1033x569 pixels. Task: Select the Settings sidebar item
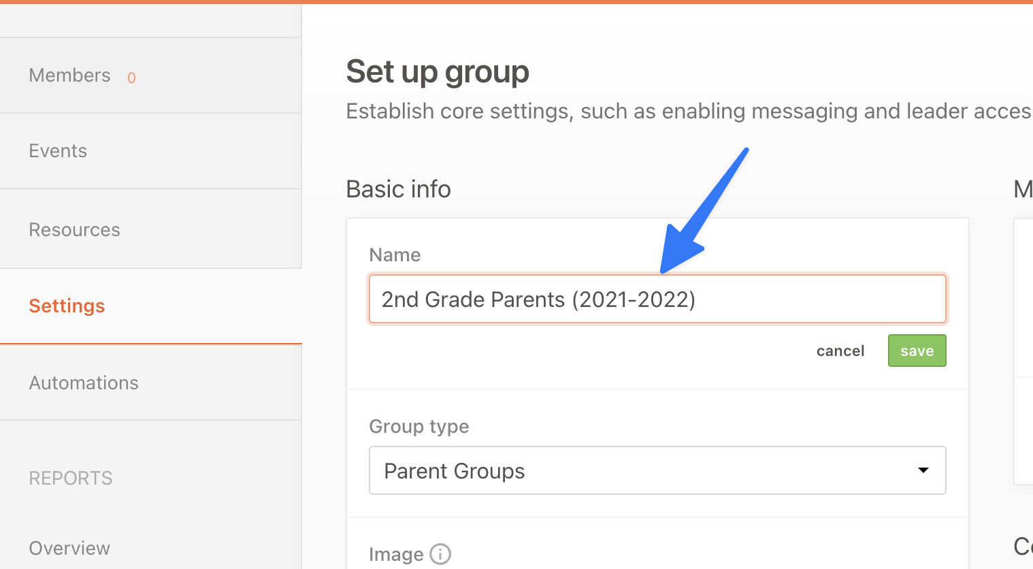(x=150, y=306)
